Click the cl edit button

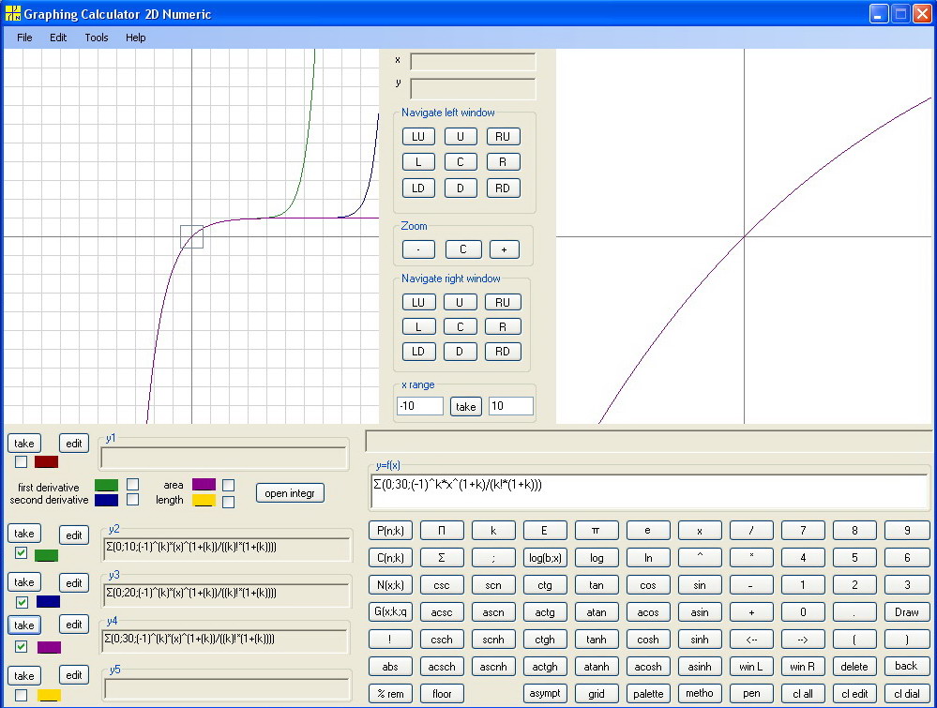point(854,694)
